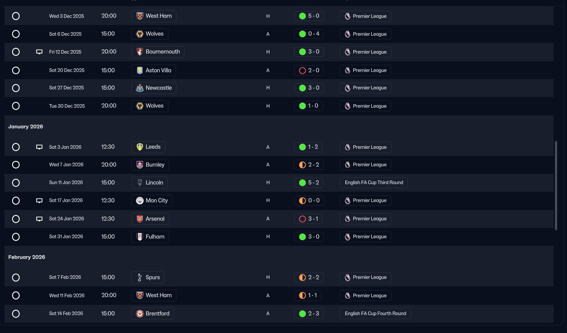Screen dimensions: 567x333
Task: Click the TV icon on Man City row
Action: [39, 201]
